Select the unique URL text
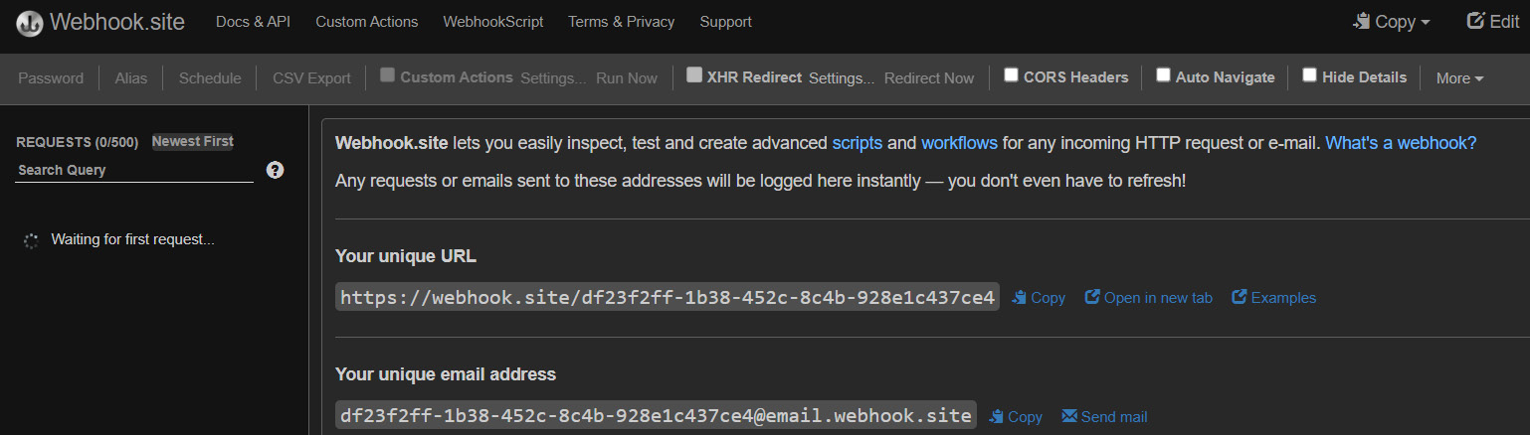The image size is (1530, 435). pyautogui.click(x=667, y=298)
